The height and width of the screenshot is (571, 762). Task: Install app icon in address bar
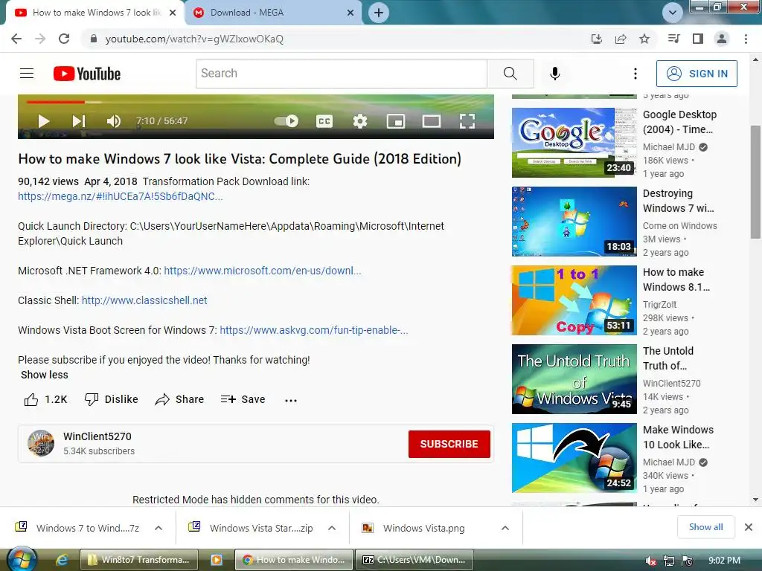point(597,39)
